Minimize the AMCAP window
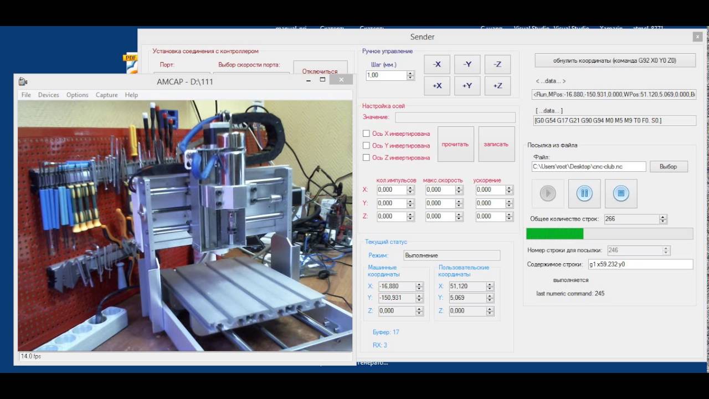 point(308,80)
